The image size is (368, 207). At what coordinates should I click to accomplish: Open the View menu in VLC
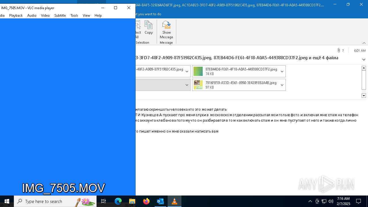86,16
